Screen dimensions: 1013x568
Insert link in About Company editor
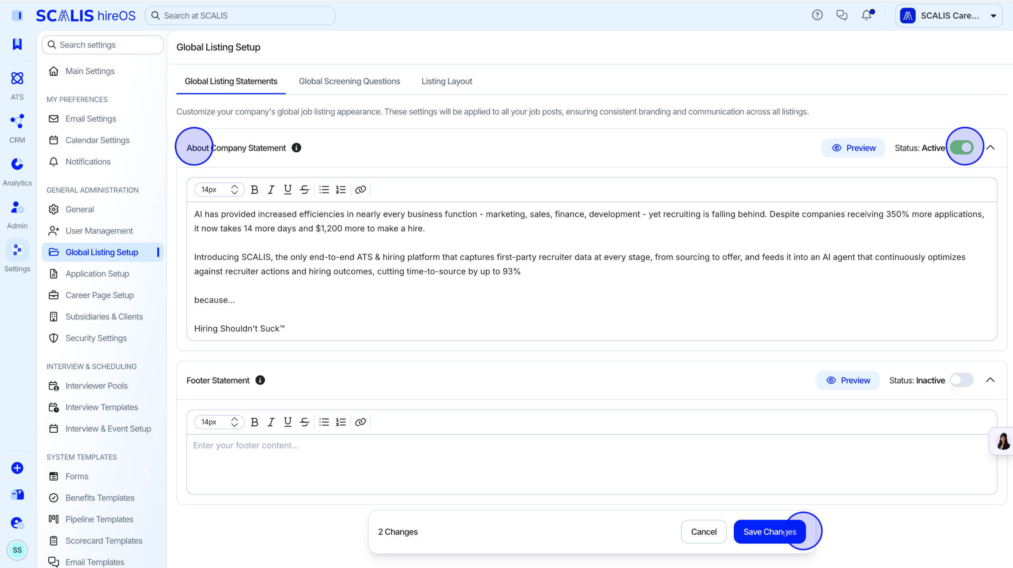tap(360, 190)
